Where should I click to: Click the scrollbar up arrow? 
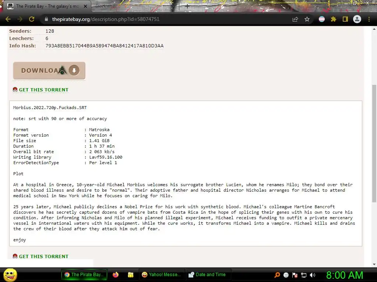pyautogui.click(x=374, y=29)
